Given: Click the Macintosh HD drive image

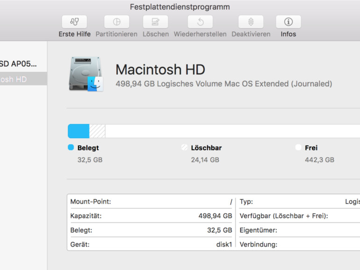Looking at the screenshot, I should point(86,74).
